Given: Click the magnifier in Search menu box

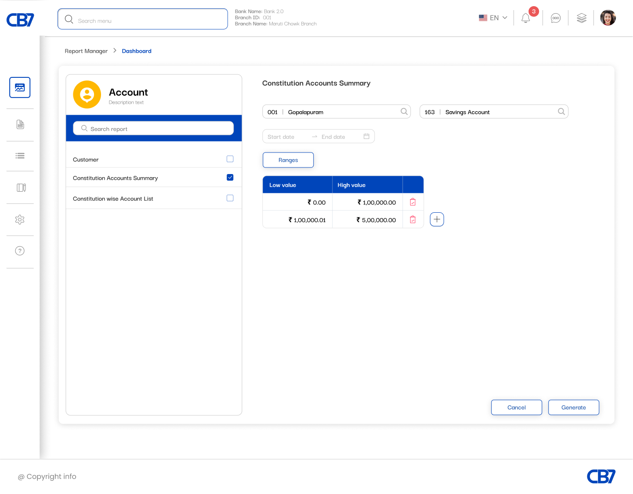Looking at the screenshot, I should click(69, 19).
